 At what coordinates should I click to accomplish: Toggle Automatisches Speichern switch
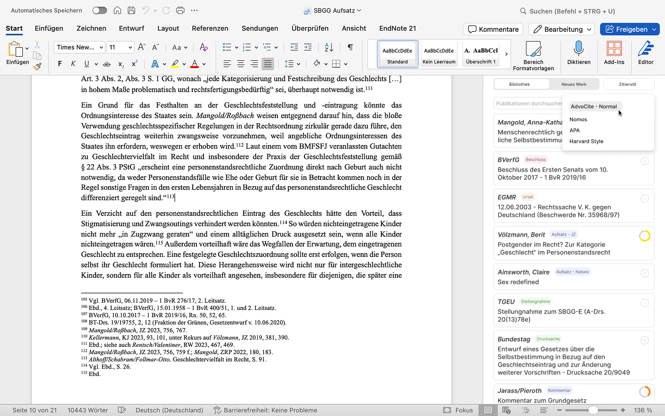click(x=99, y=10)
